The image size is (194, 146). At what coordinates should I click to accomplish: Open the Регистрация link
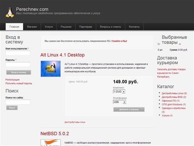click(x=12, y=79)
